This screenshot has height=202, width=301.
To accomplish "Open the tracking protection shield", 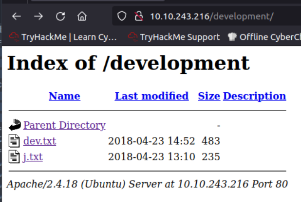I will [x=122, y=17].
